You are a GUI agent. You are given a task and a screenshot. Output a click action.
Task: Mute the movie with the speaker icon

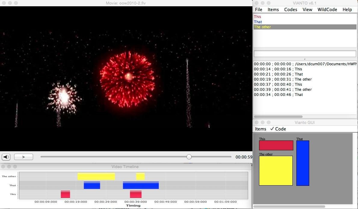(6, 157)
